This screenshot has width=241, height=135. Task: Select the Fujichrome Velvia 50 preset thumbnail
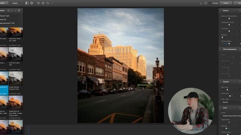click(x=16, y=32)
